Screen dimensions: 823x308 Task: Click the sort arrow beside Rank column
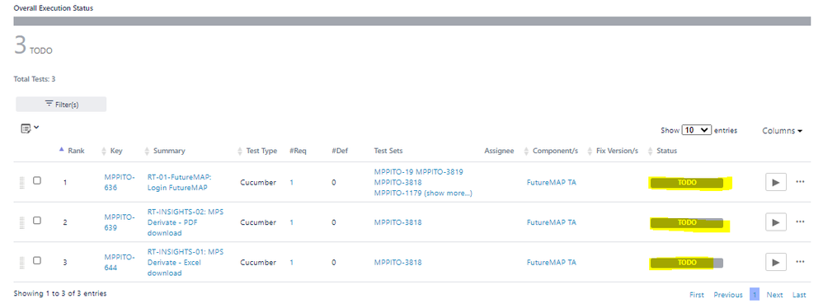click(61, 150)
